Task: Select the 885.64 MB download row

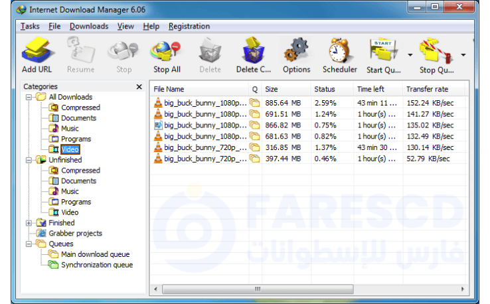Action: (x=309, y=103)
